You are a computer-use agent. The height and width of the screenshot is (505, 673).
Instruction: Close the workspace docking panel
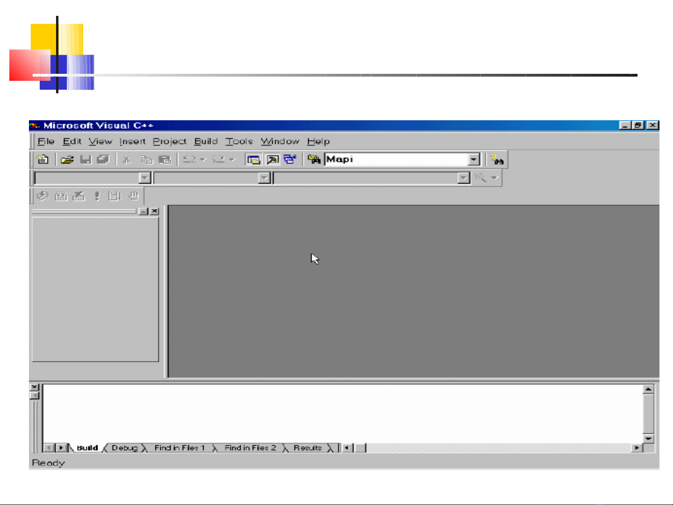tap(155, 211)
